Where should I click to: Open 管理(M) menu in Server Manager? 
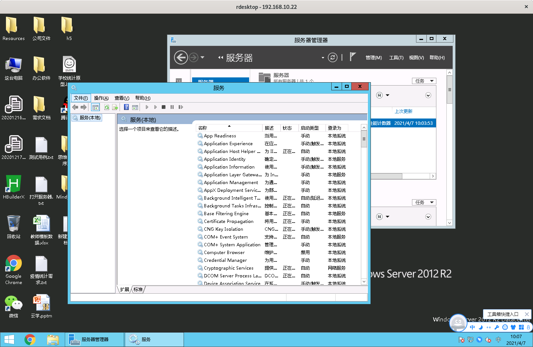pyautogui.click(x=373, y=57)
